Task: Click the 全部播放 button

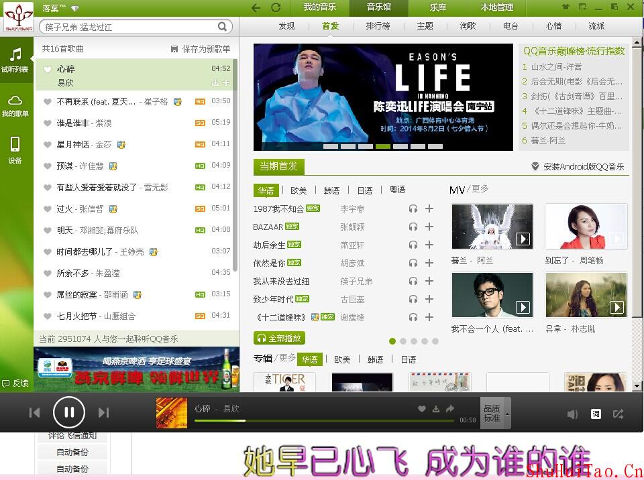Action: click(x=279, y=338)
